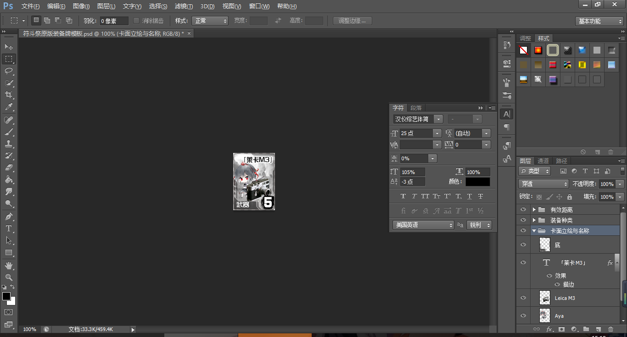Click the underline T button

[x=470, y=196]
